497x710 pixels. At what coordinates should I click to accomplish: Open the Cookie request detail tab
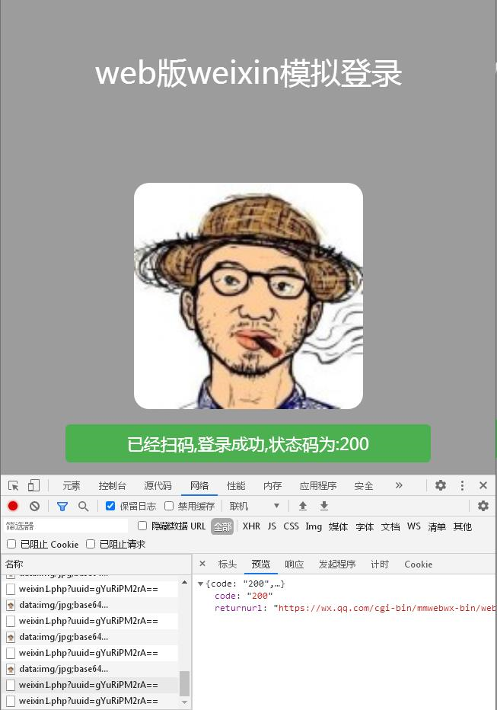point(419,564)
